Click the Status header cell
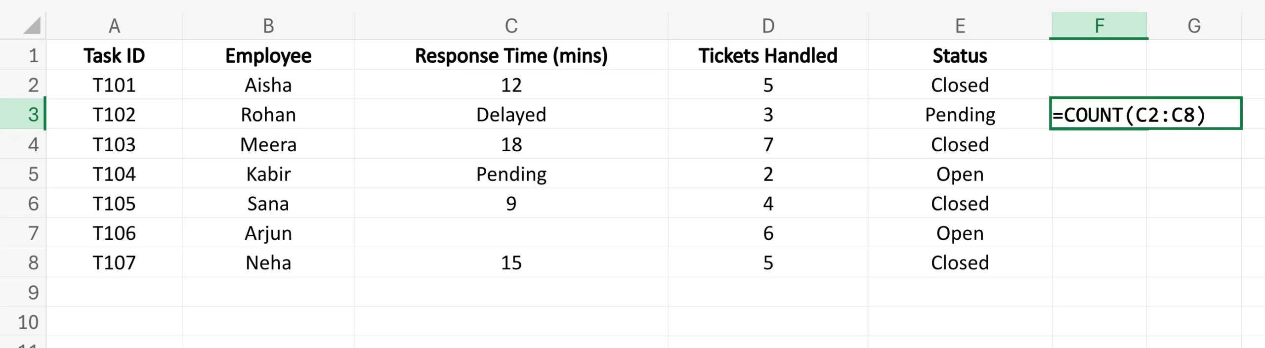Screen dimensions: 1265x348 coord(960,55)
